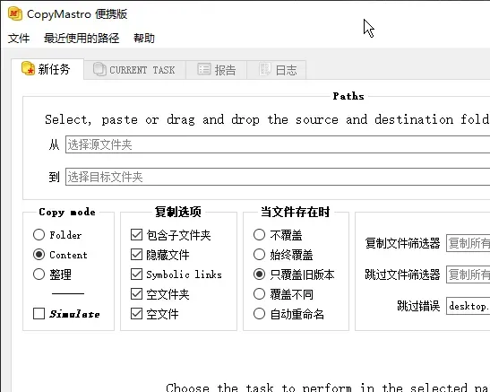Enable the Simulate checkbox
Image resolution: width=490 pixels, height=392 pixels.
[66, 314]
